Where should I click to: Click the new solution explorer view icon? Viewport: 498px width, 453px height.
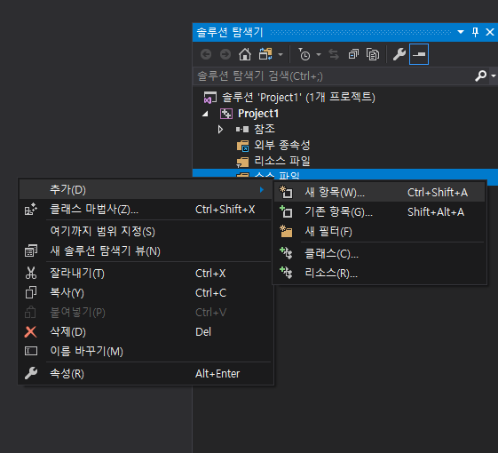pyautogui.click(x=31, y=250)
